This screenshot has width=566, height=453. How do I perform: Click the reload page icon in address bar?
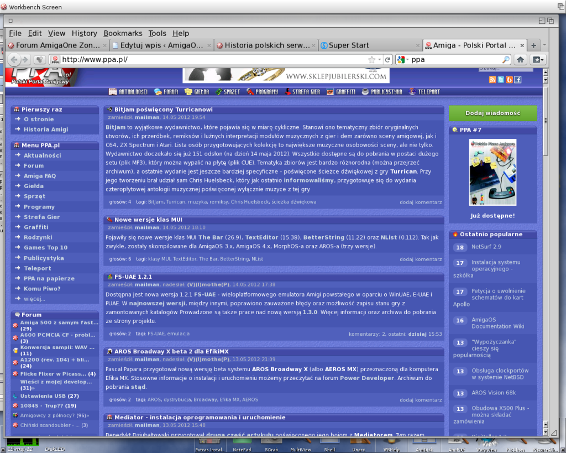click(x=387, y=60)
